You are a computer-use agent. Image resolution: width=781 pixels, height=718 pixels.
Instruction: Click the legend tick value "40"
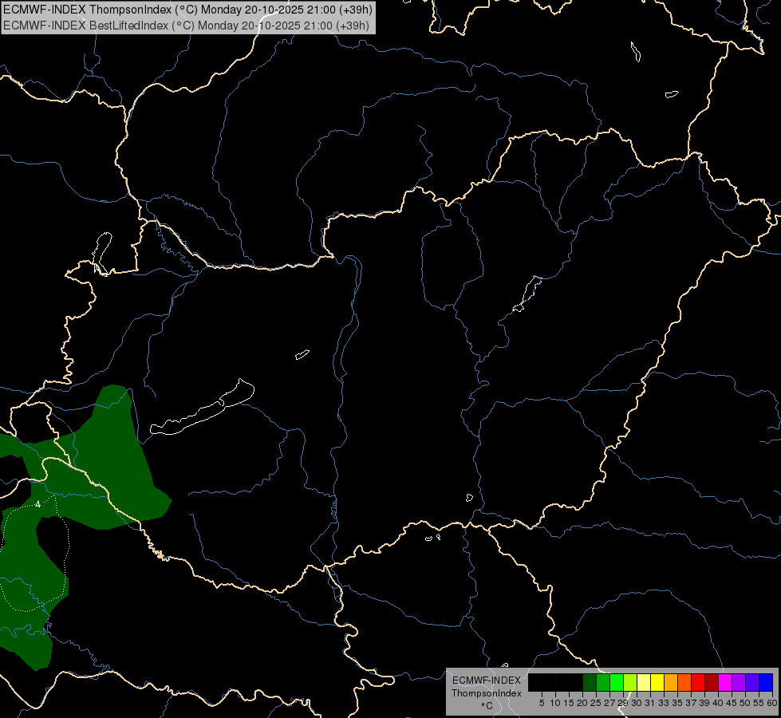point(718,703)
